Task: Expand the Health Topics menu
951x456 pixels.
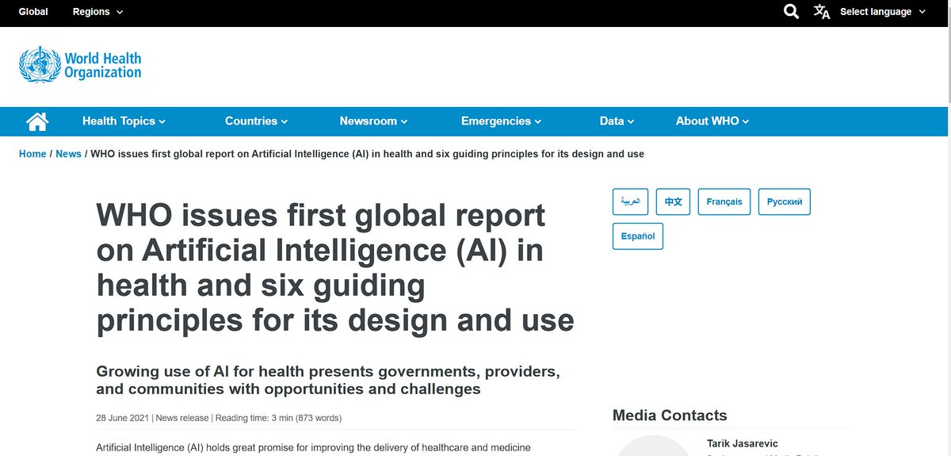Action: click(x=124, y=121)
